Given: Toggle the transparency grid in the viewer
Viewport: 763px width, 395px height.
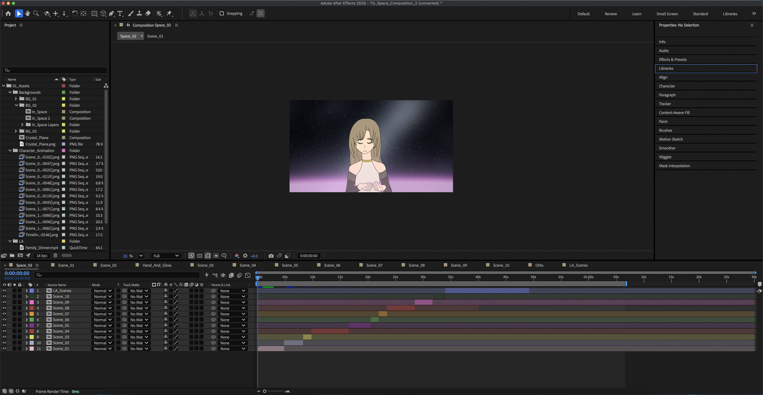Looking at the screenshot, I should 200,256.
